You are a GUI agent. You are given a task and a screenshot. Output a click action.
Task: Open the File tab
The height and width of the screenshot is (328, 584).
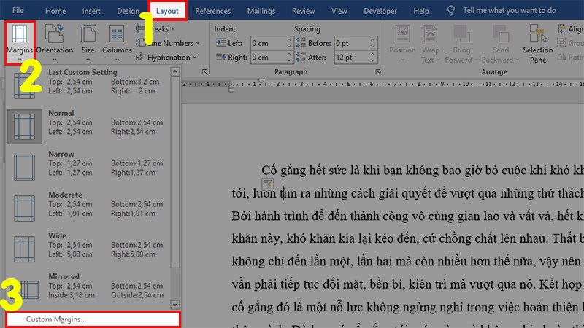18,10
